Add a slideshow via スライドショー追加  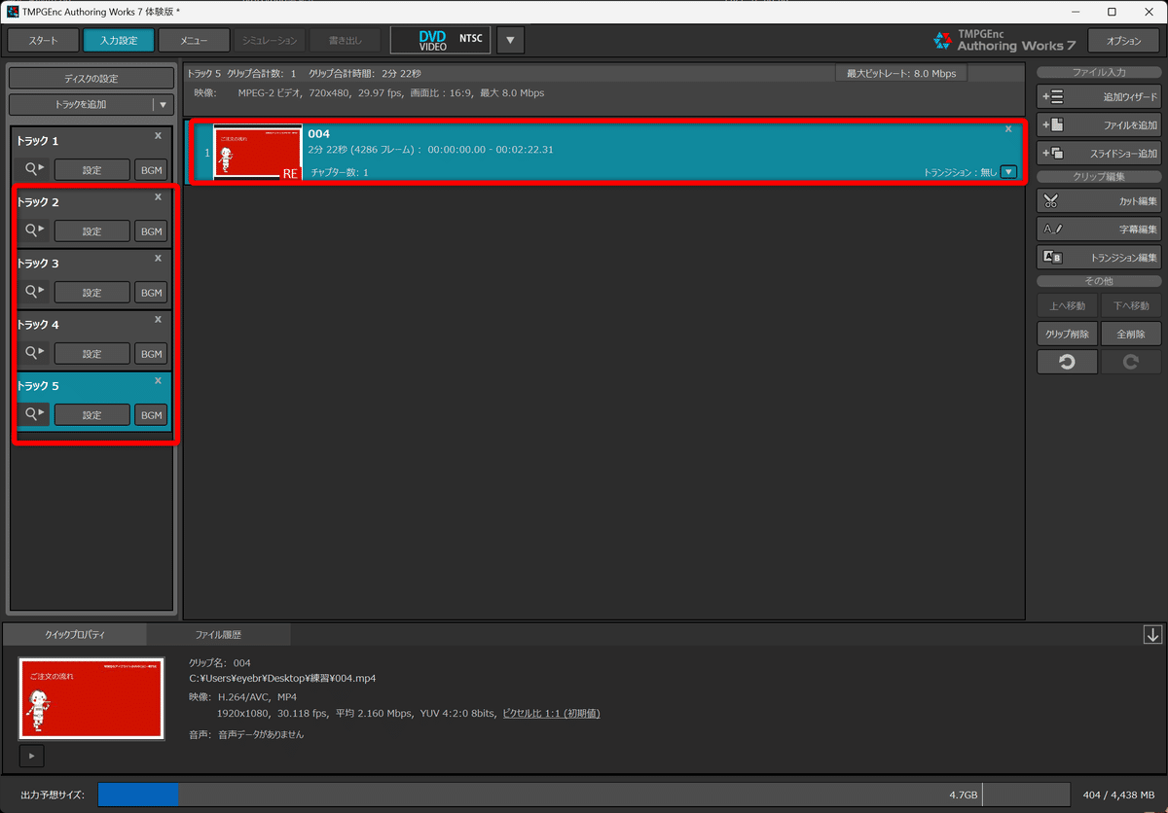tap(1099, 154)
